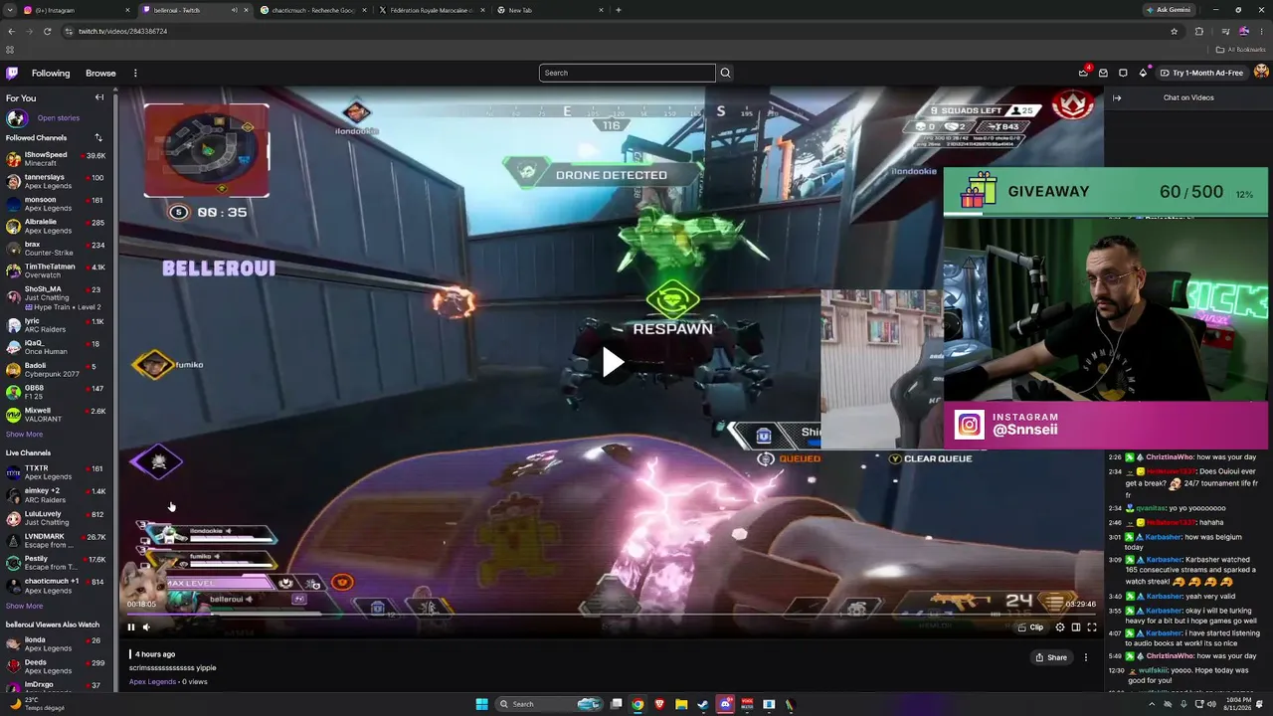Viewport: 1273px width, 716px height.
Task: Open video player settings gear
Action: [x=1059, y=627]
